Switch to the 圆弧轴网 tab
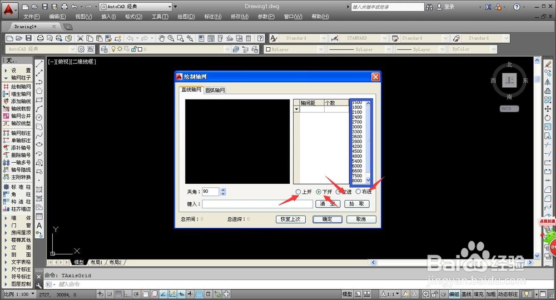556x300 pixels. click(x=215, y=91)
